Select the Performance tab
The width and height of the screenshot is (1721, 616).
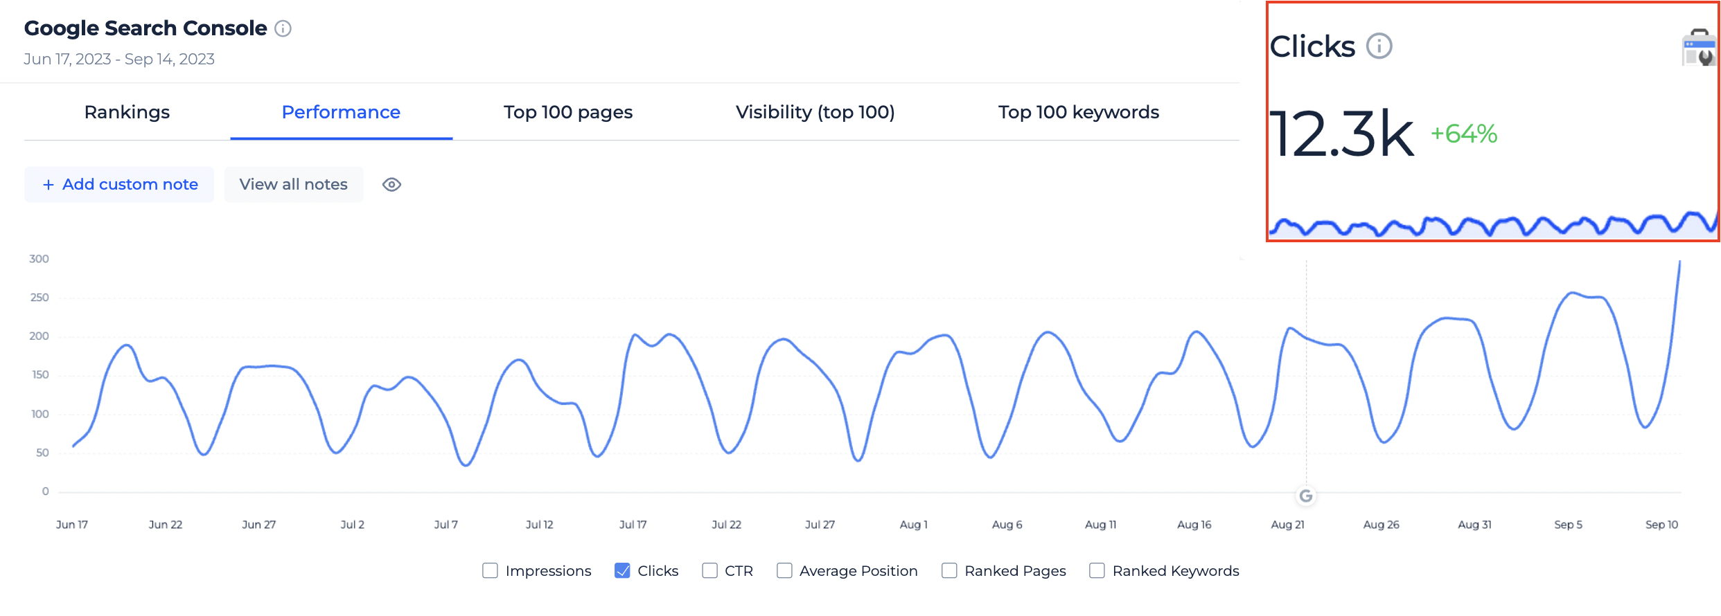341,112
